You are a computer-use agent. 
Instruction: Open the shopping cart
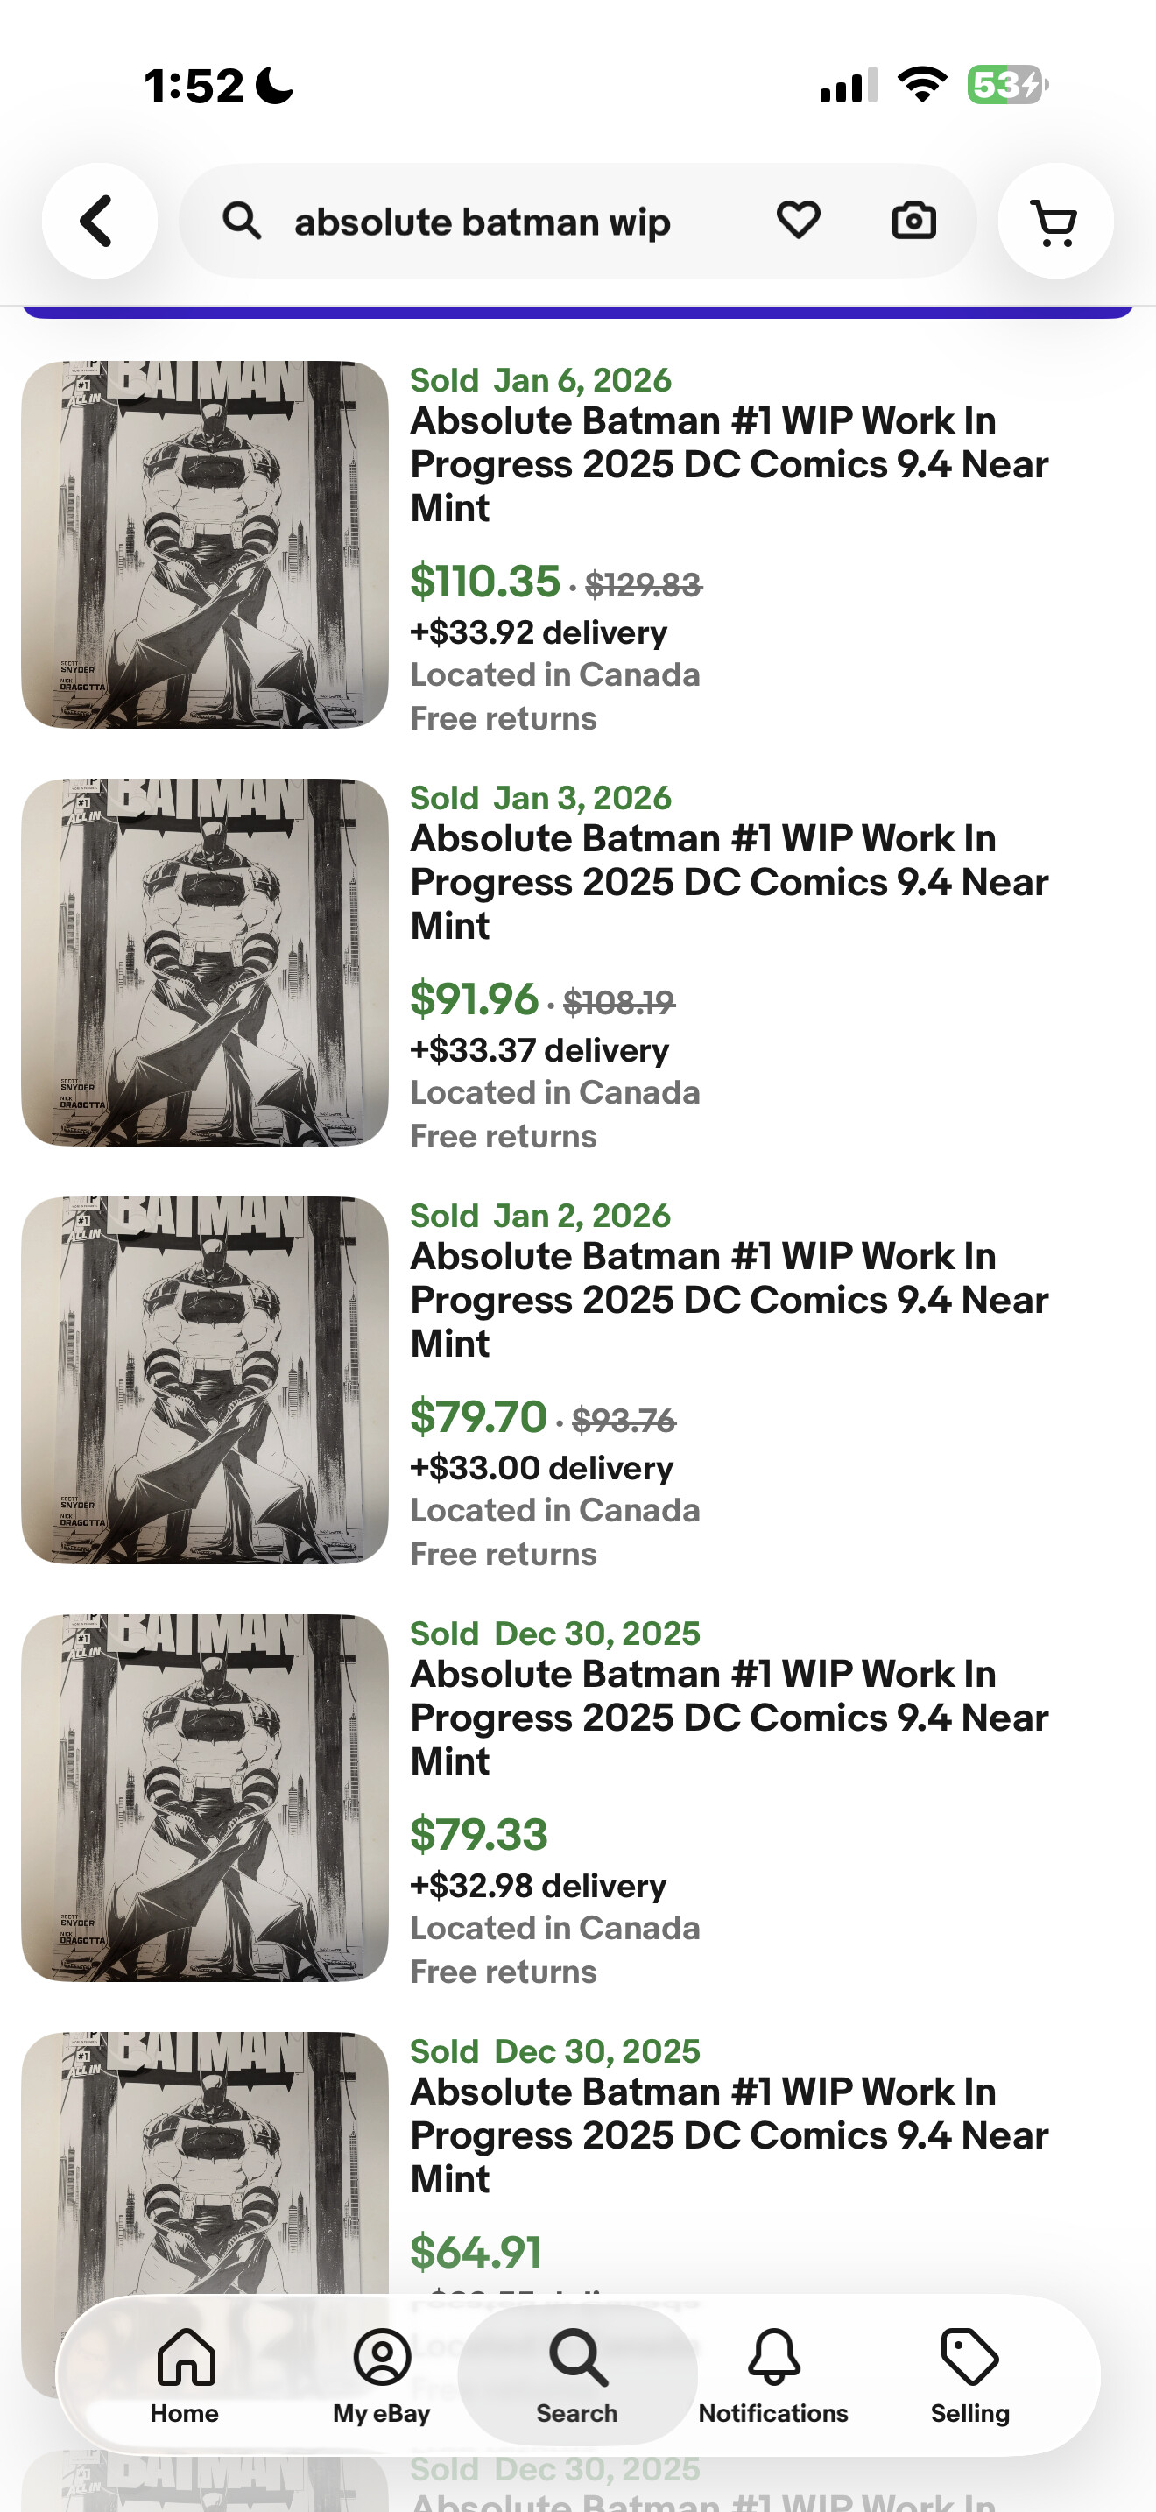pyautogui.click(x=1054, y=222)
